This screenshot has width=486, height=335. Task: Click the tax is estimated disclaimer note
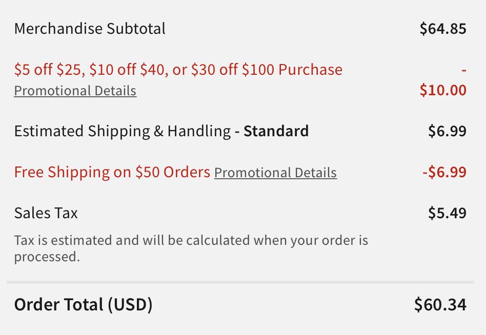point(191,248)
